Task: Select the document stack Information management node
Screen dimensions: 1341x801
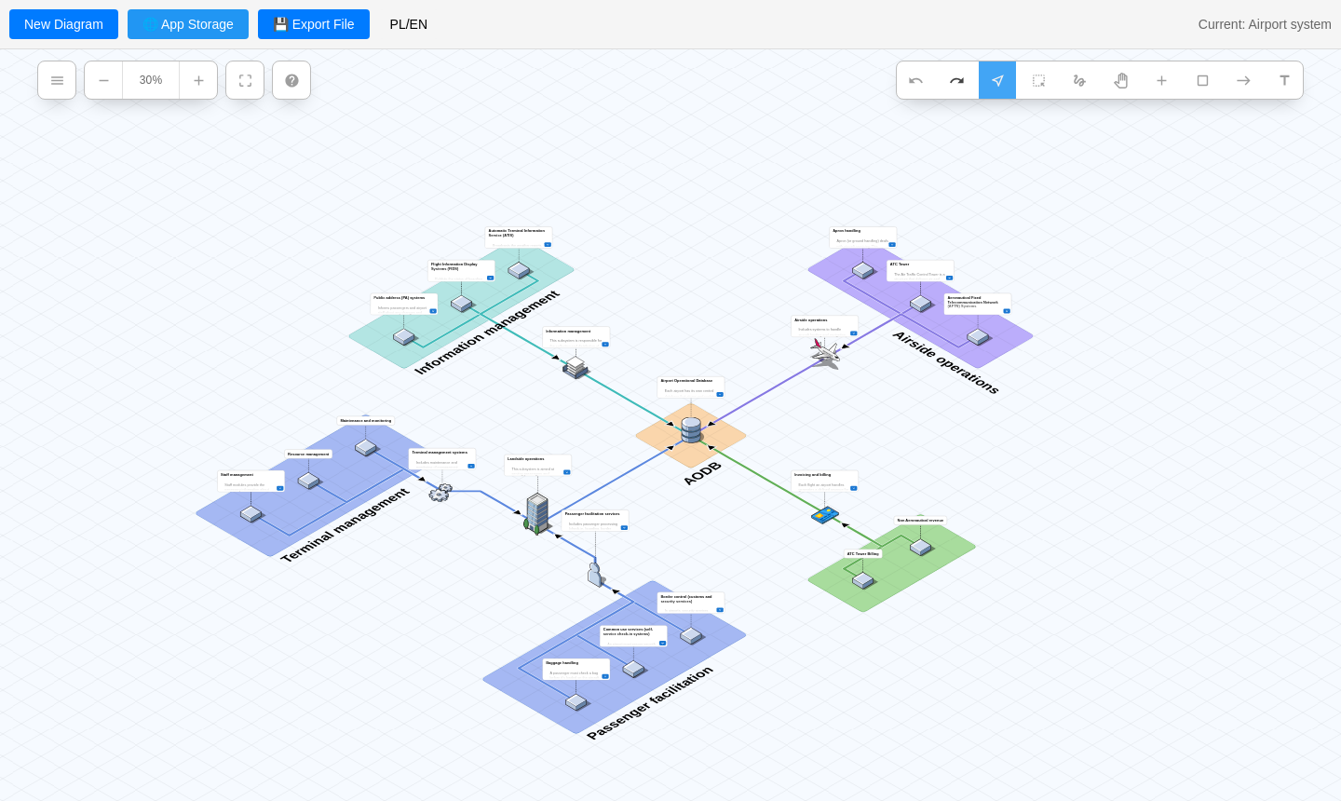Action: pyautogui.click(x=576, y=368)
